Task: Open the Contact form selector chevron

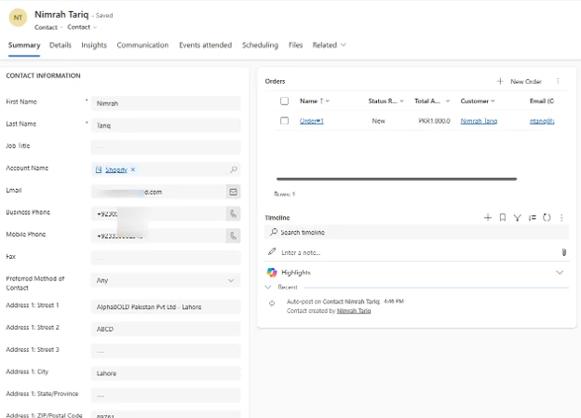Action: (x=95, y=27)
